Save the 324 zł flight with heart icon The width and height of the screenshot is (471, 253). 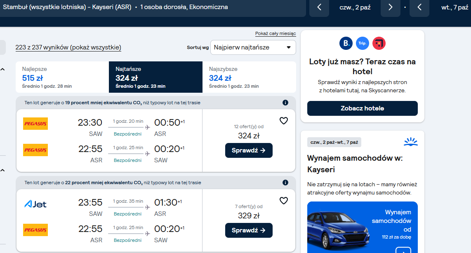pos(284,121)
